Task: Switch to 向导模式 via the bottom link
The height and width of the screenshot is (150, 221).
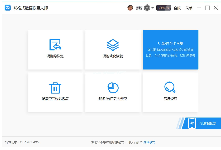Action: pyautogui.click(x=149, y=142)
